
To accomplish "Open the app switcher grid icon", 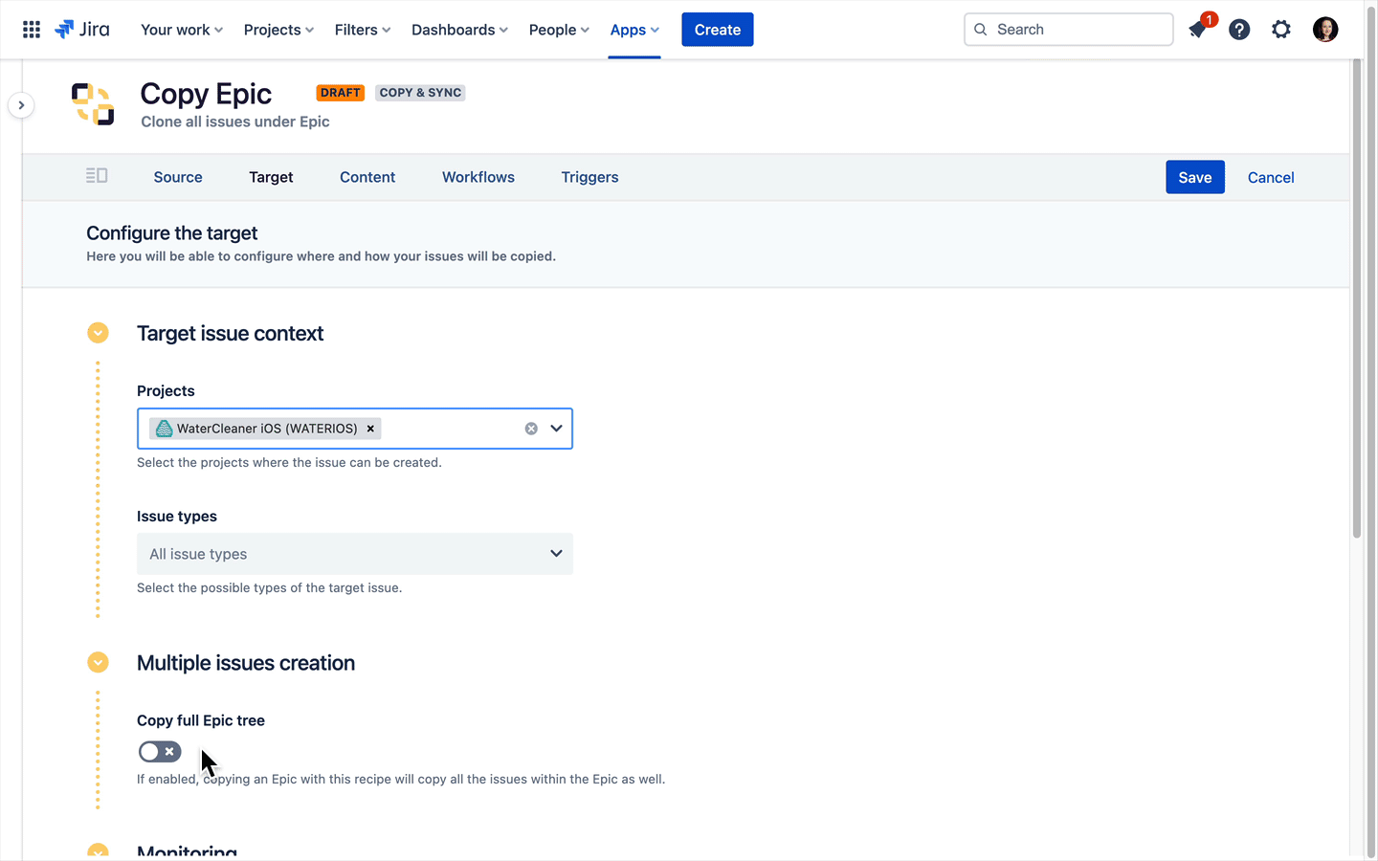I will tap(31, 29).
